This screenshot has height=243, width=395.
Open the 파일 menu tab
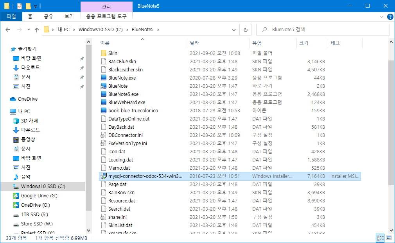[11, 16]
